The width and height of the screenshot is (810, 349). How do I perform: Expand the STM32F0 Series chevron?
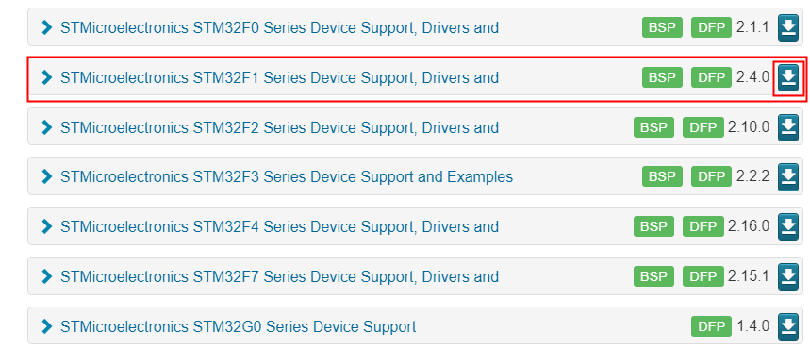47,27
